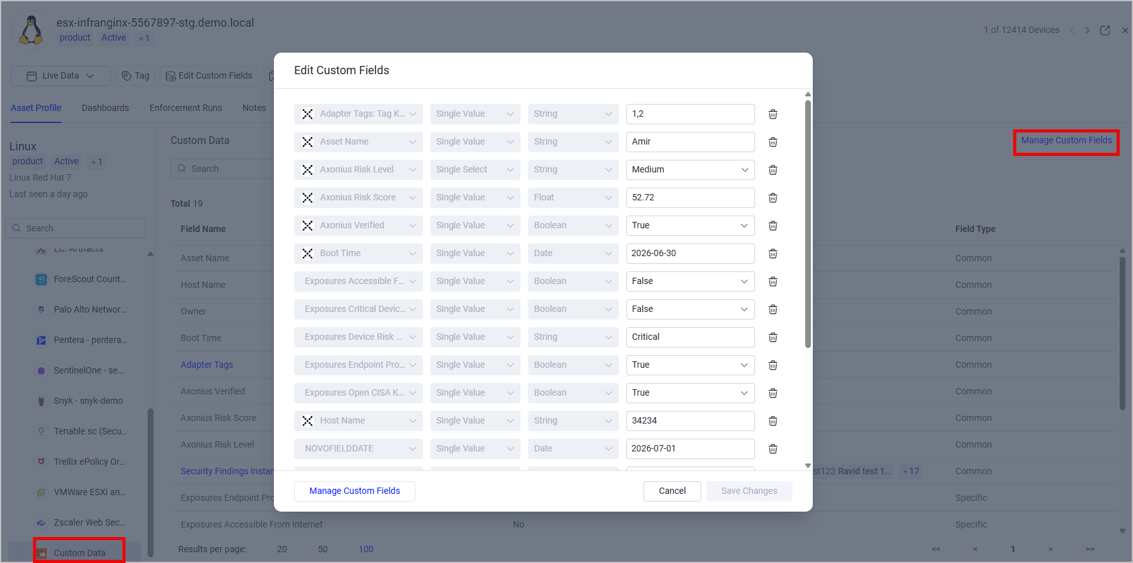Click the +17 more tags badge
Viewport: 1133px width, 563px height.
pyautogui.click(x=911, y=471)
